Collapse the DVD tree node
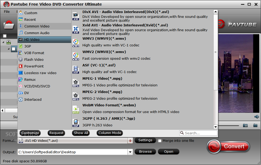261x165 pixels. coord(3,42)
